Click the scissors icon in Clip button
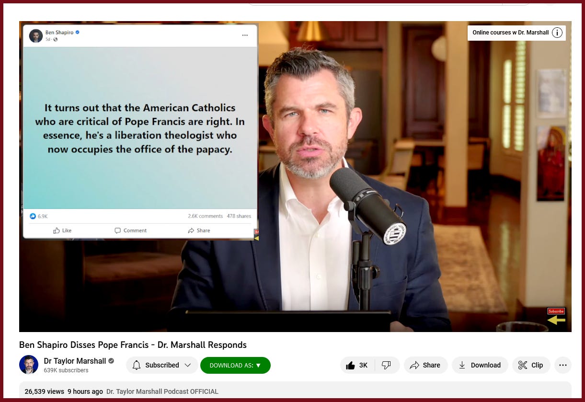 (522, 365)
